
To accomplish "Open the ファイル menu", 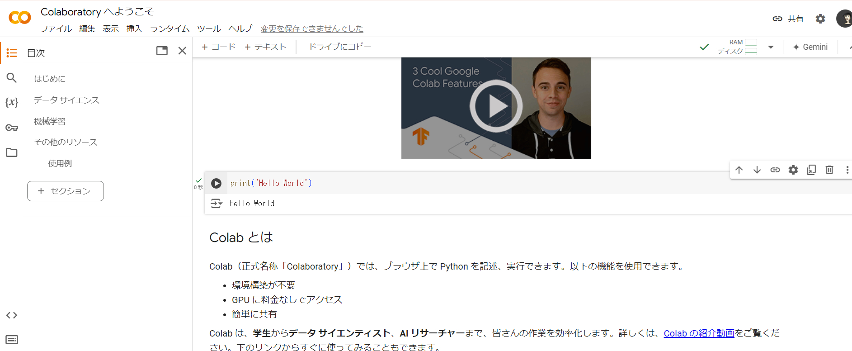I will coord(56,28).
